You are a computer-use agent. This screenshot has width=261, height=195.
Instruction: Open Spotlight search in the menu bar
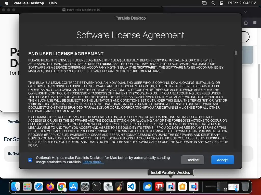[213, 3]
